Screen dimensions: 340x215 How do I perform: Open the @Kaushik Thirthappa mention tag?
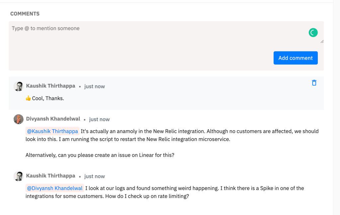tap(52, 131)
